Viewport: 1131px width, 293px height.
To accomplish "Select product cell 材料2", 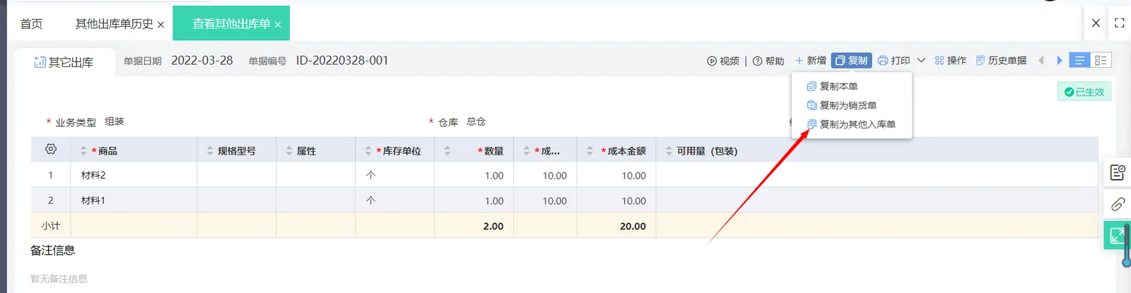I will tap(134, 175).
